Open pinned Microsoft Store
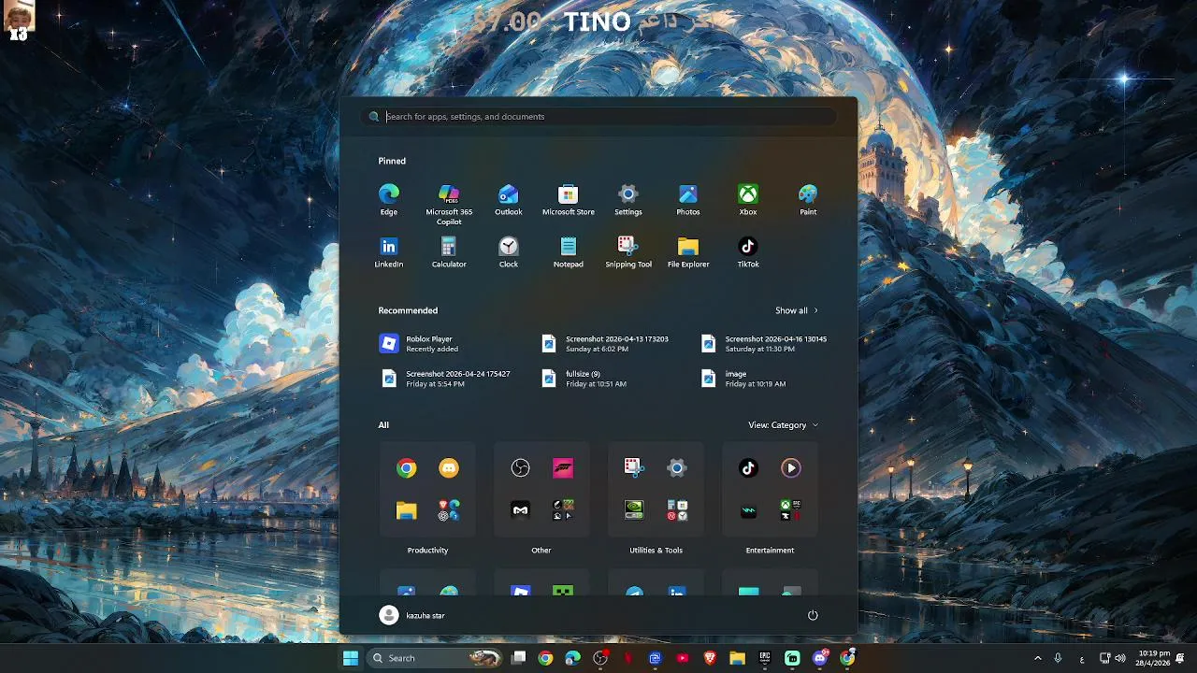Screen dimensions: 1197x673 point(568,200)
